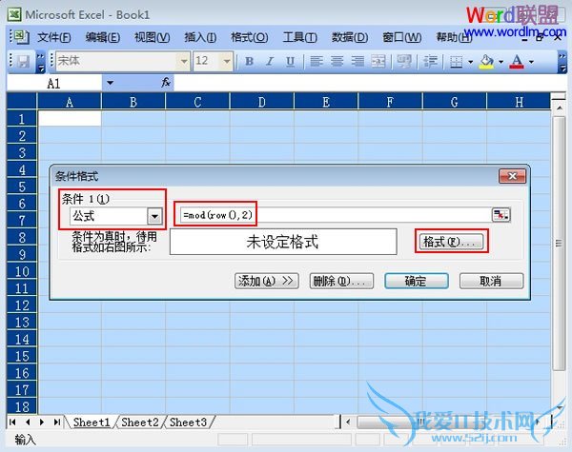The image size is (572, 452).
Task: Open the 公式 condition type dropdown
Action: [x=154, y=216]
